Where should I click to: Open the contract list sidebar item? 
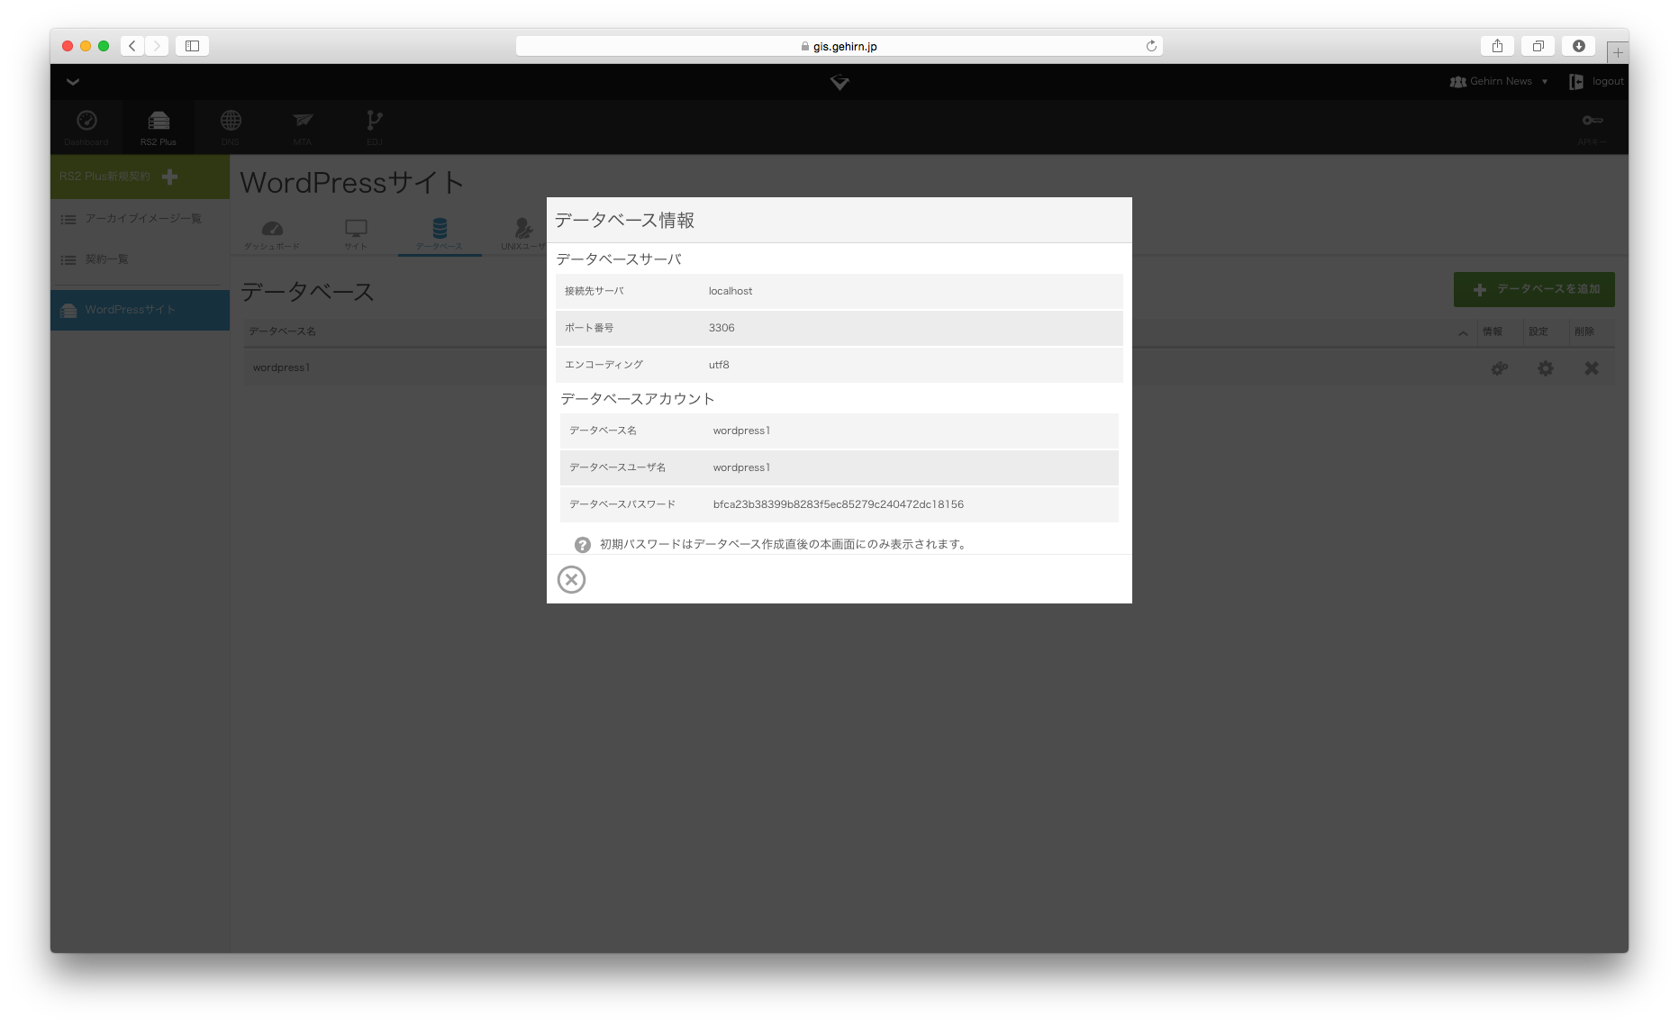tap(140, 259)
